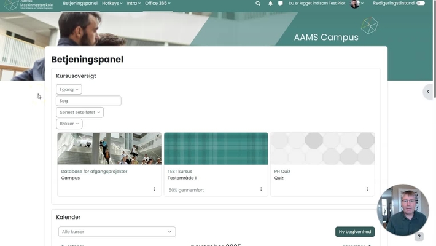436x246 pixels.
Task: Open the Hotkeys menu
Action: point(112,3)
